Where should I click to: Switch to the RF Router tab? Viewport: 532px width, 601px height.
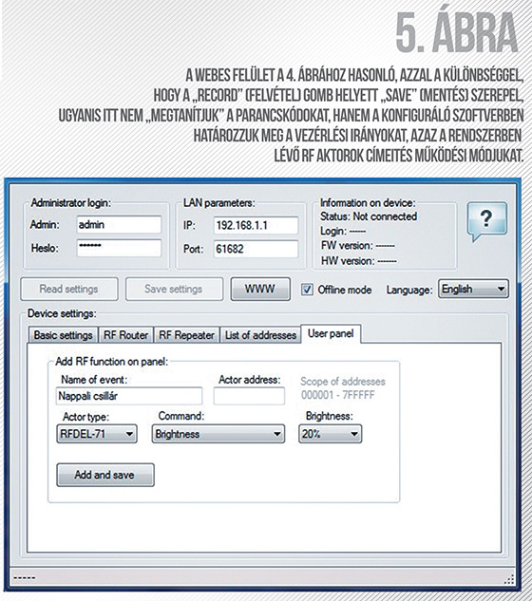125,335
